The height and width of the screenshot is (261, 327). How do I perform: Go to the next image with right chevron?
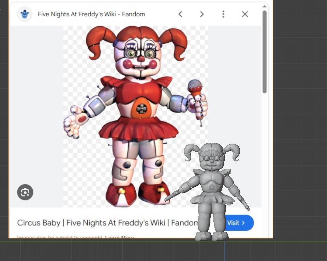coord(202,14)
